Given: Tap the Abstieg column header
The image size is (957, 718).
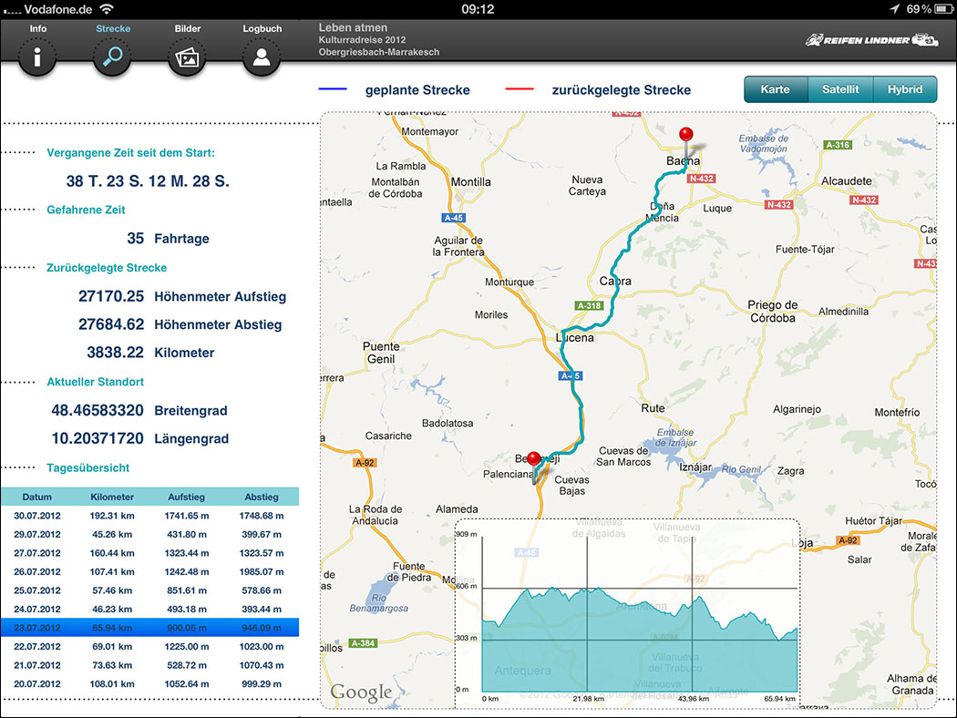Looking at the screenshot, I should pos(262,497).
